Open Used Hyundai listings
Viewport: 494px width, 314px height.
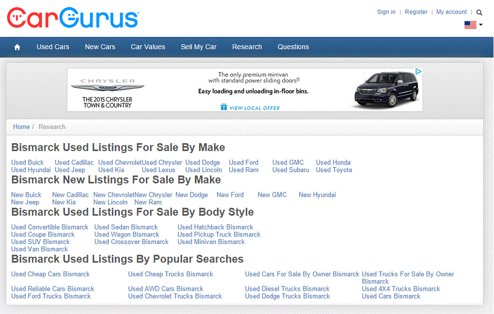point(31,170)
